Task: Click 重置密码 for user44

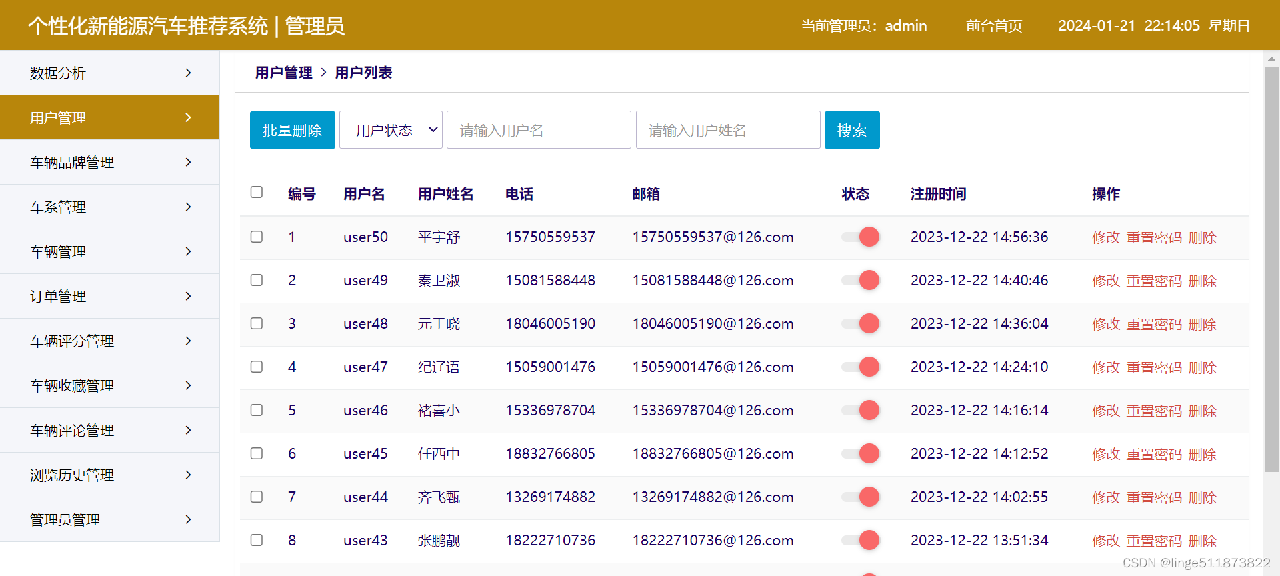Action: coord(1154,497)
